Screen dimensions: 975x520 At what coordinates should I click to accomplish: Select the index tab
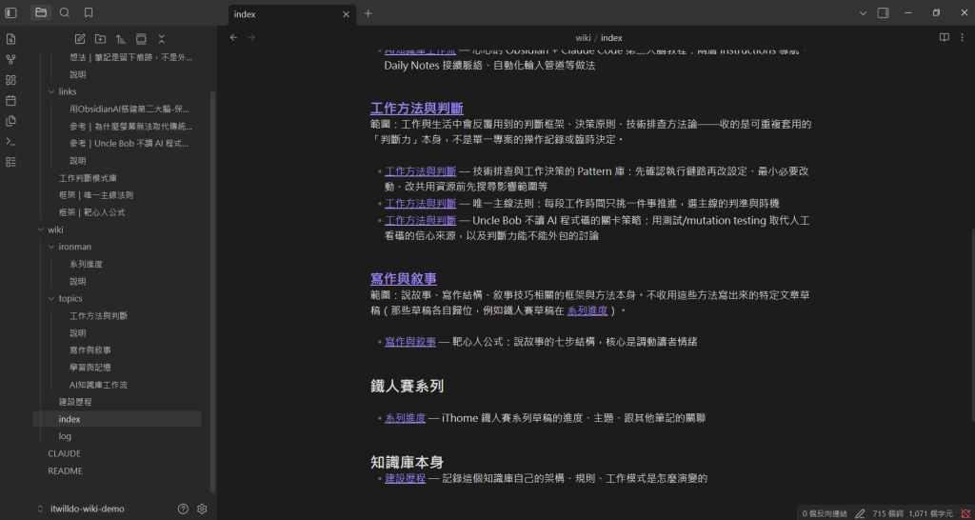tap(292, 14)
